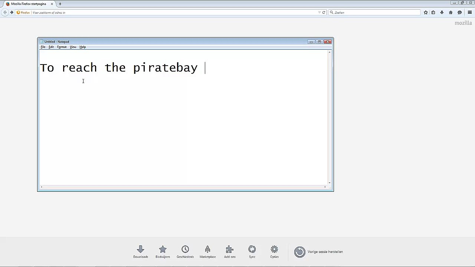The image size is (475, 267).
Task: Click Notepad vertical scrollbar up arrow
Action: (330, 52)
